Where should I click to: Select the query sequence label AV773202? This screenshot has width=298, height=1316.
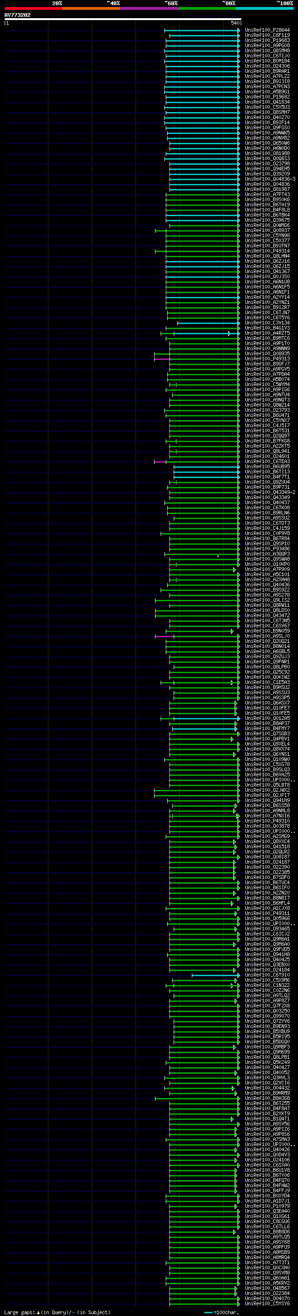click(x=17, y=15)
